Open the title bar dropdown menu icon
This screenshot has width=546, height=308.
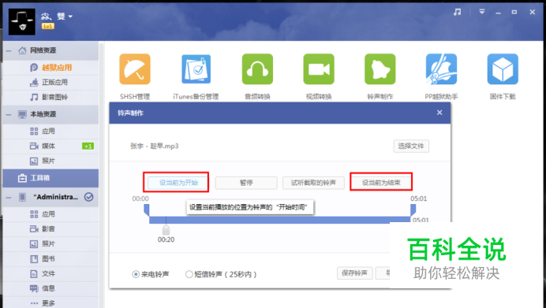click(x=482, y=12)
